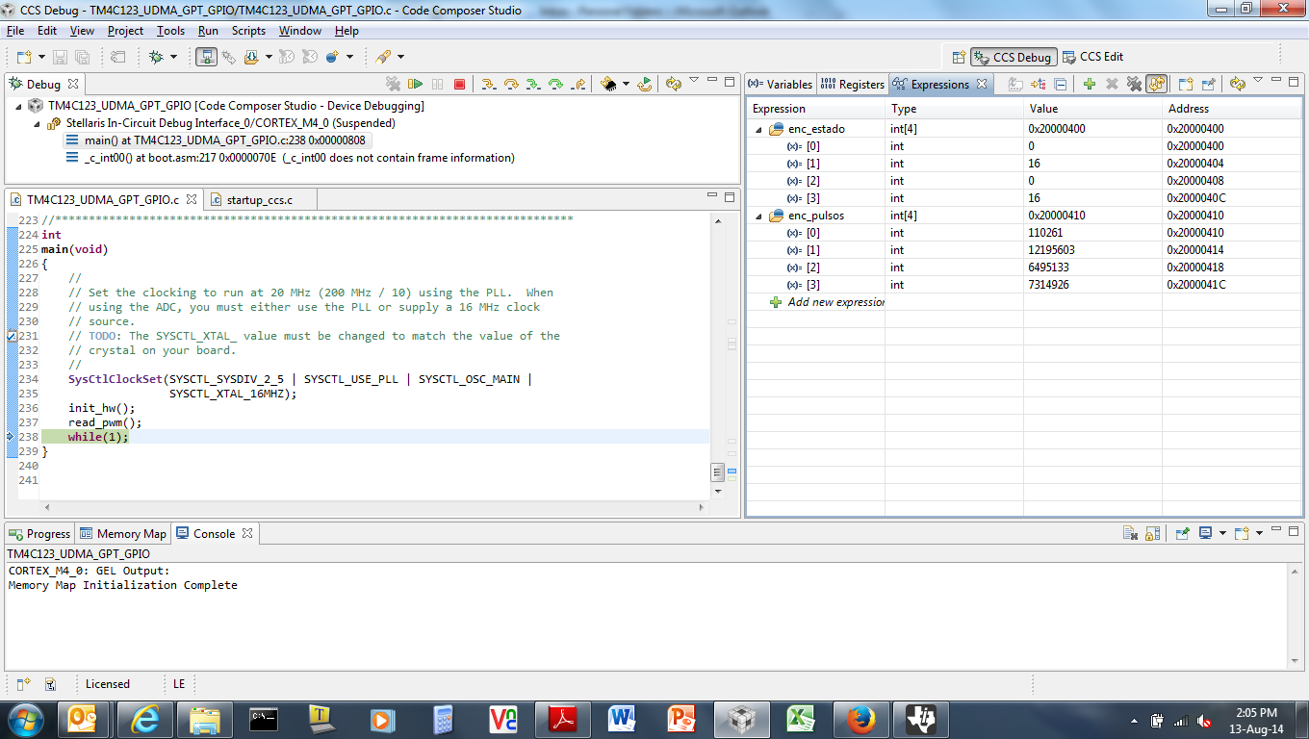Click the Texas Instruments taskbar icon
Screen dimensions: 1309x739
click(x=921, y=719)
